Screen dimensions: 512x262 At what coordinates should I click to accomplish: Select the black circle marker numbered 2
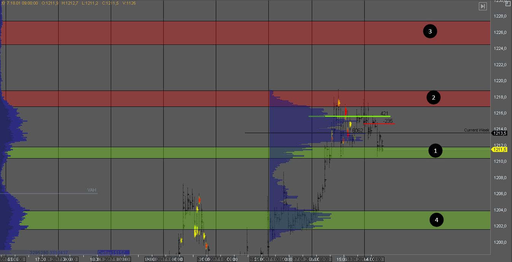point(433,98)
